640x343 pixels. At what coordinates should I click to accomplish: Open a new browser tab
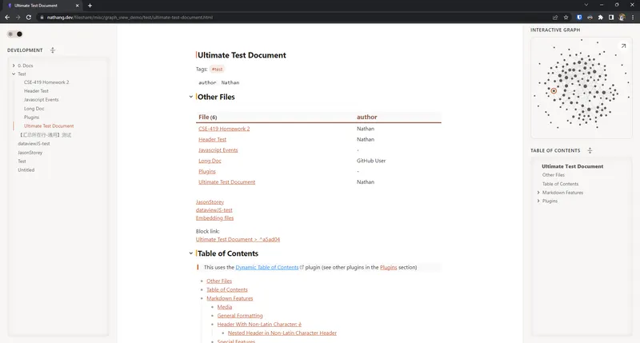pyautogui.click(x=90, y=6)
